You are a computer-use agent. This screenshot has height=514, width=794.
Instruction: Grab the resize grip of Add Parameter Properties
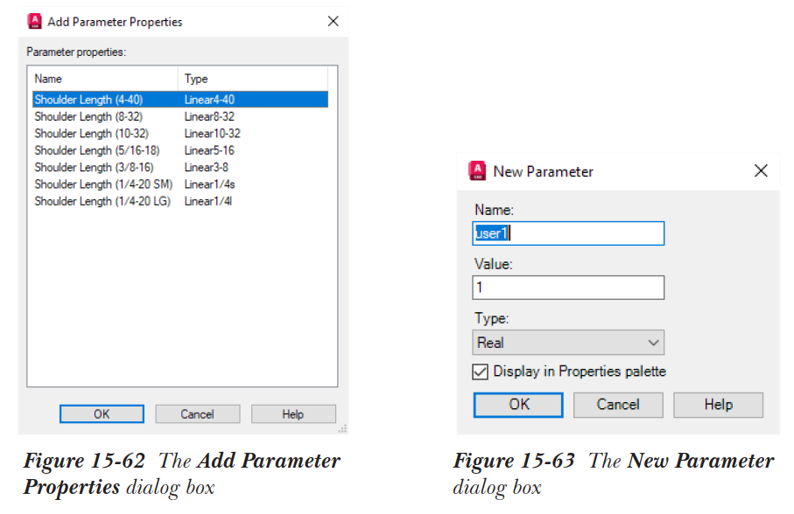[x=343, y=428]
